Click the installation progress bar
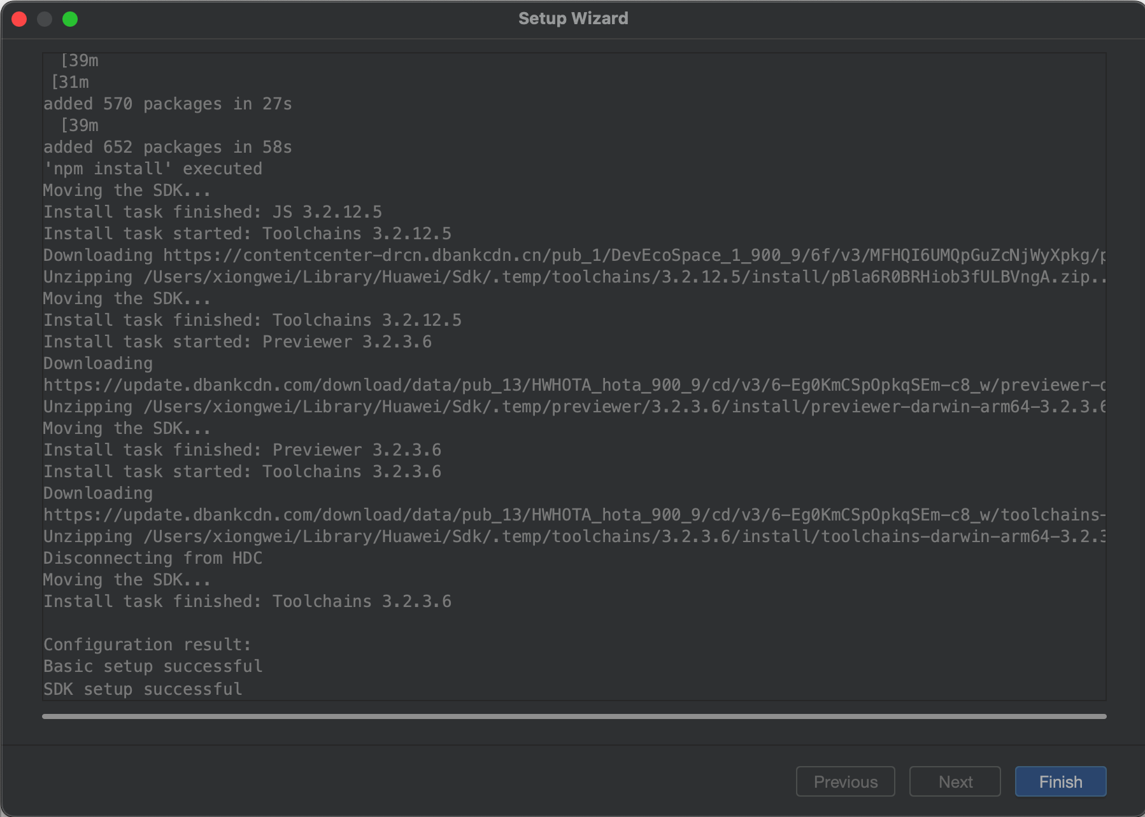Screen dimensions: 1145x817 [574, 716]
